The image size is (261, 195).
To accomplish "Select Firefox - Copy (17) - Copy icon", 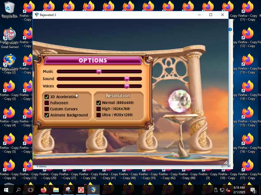I will (247, 169).
